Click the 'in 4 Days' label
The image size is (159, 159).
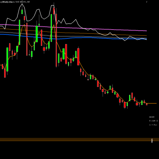tap(153, 125)
